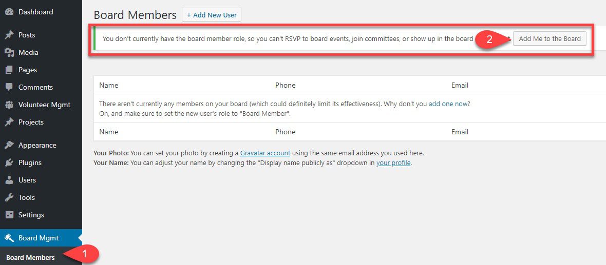Click the Users person icon

click(x=9, y=180)
